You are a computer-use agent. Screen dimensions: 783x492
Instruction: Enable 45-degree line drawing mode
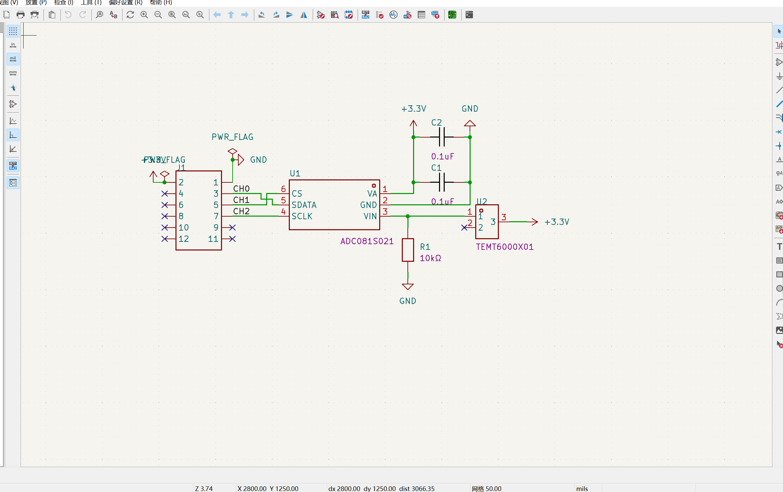13,149
